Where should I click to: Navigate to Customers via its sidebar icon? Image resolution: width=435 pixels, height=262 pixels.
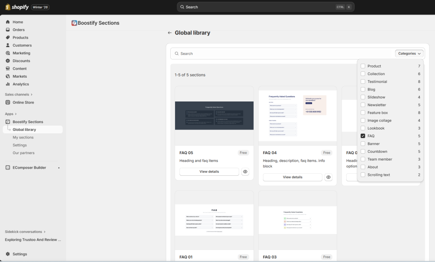pos(8,45)
